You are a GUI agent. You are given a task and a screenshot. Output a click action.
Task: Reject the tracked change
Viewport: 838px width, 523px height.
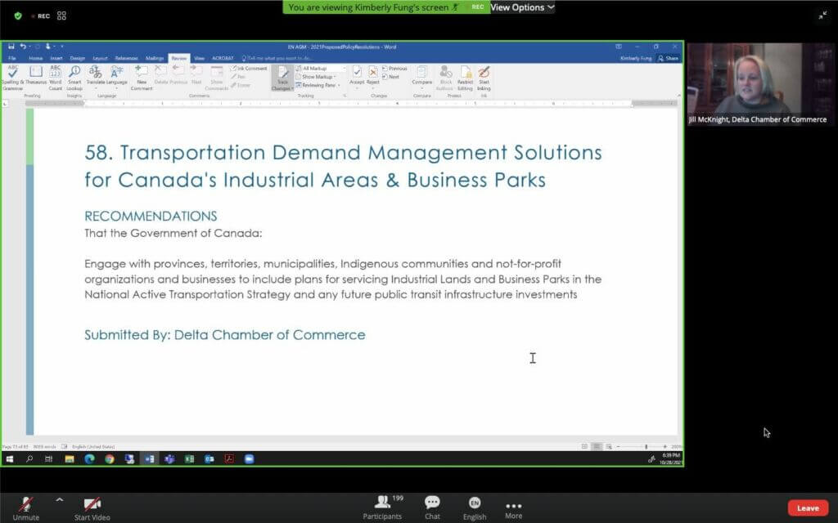coord(373,76)
